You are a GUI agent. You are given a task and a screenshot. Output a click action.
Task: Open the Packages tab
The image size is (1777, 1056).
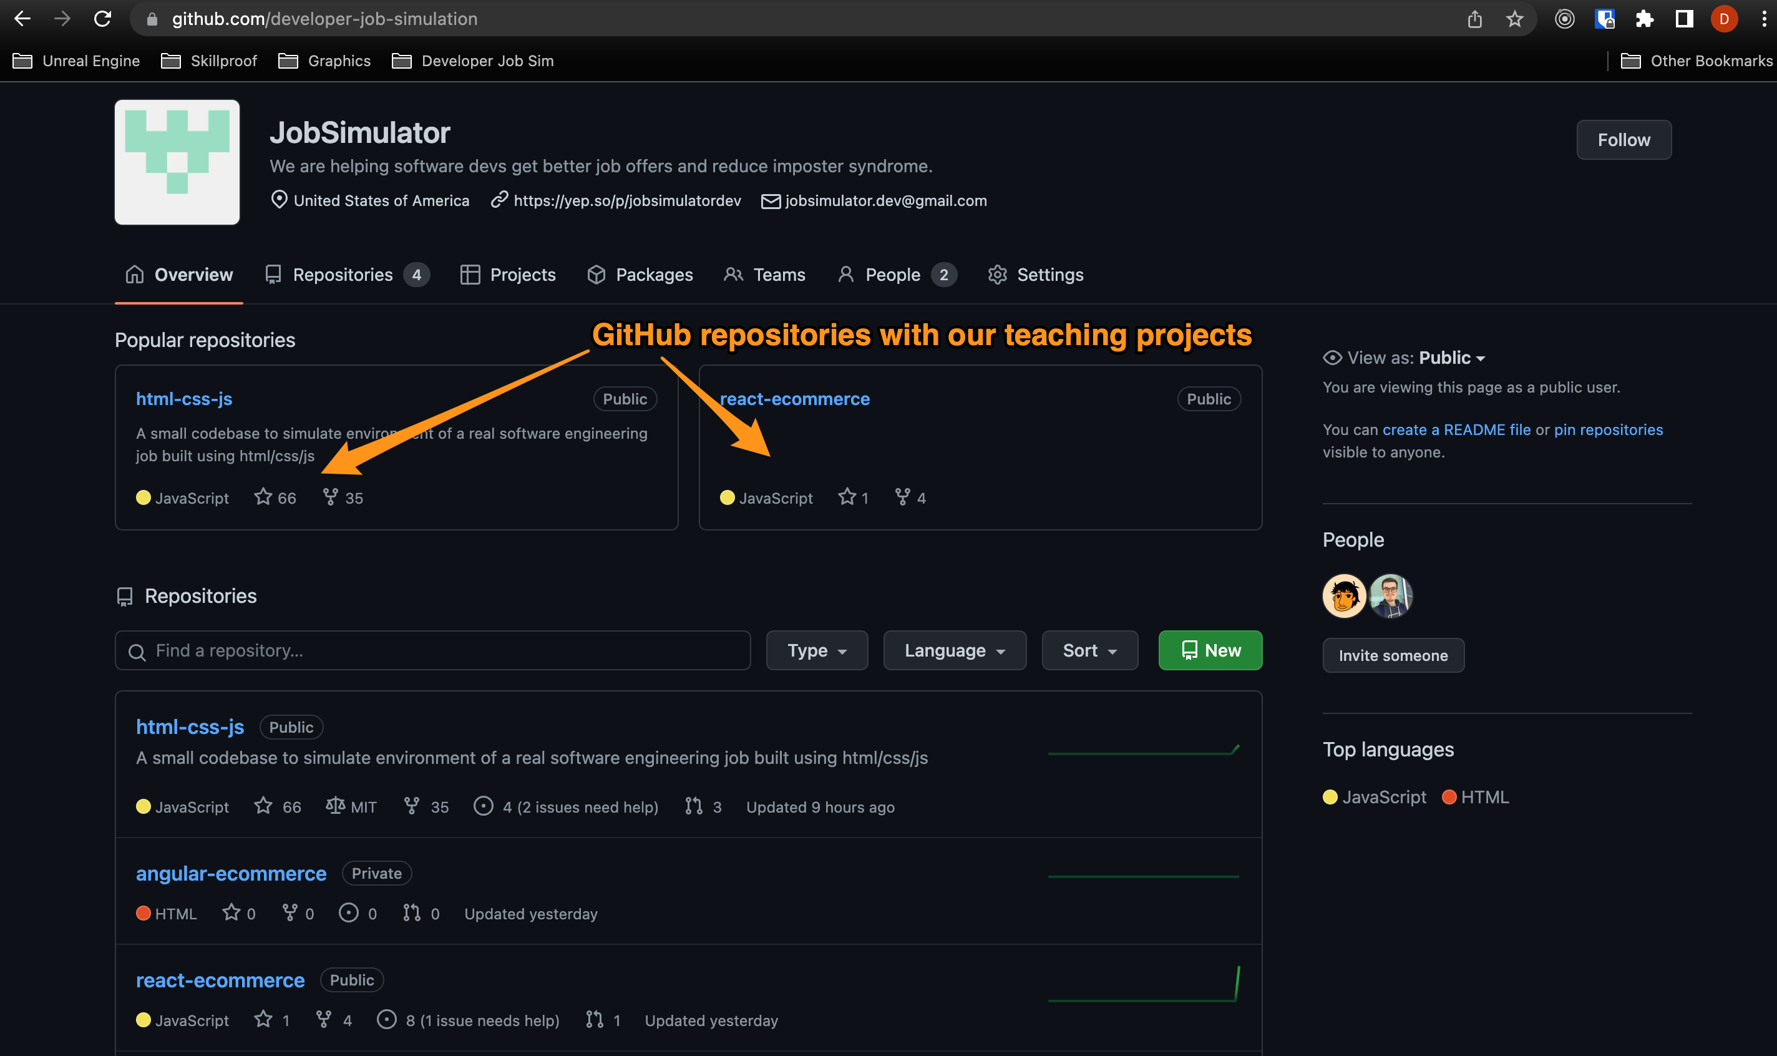(640, 275)
